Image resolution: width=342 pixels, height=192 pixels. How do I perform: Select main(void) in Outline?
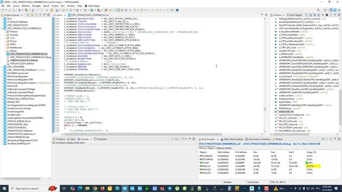tap(286, 111)
